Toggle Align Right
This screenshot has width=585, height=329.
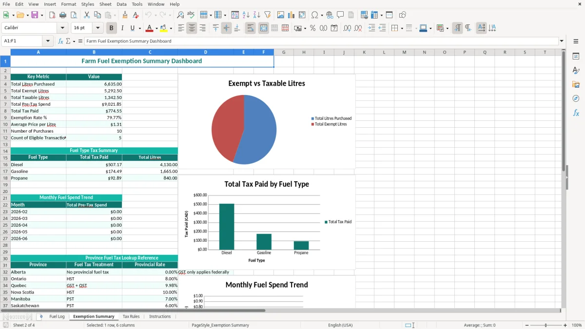[202, 28]
